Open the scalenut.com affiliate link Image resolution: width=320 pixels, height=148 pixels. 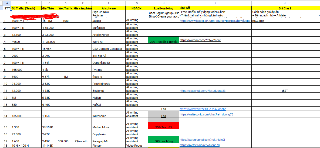click(203, 91)
